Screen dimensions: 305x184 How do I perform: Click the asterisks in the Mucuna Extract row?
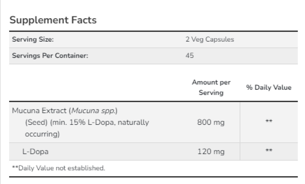(x=269, y=122)
